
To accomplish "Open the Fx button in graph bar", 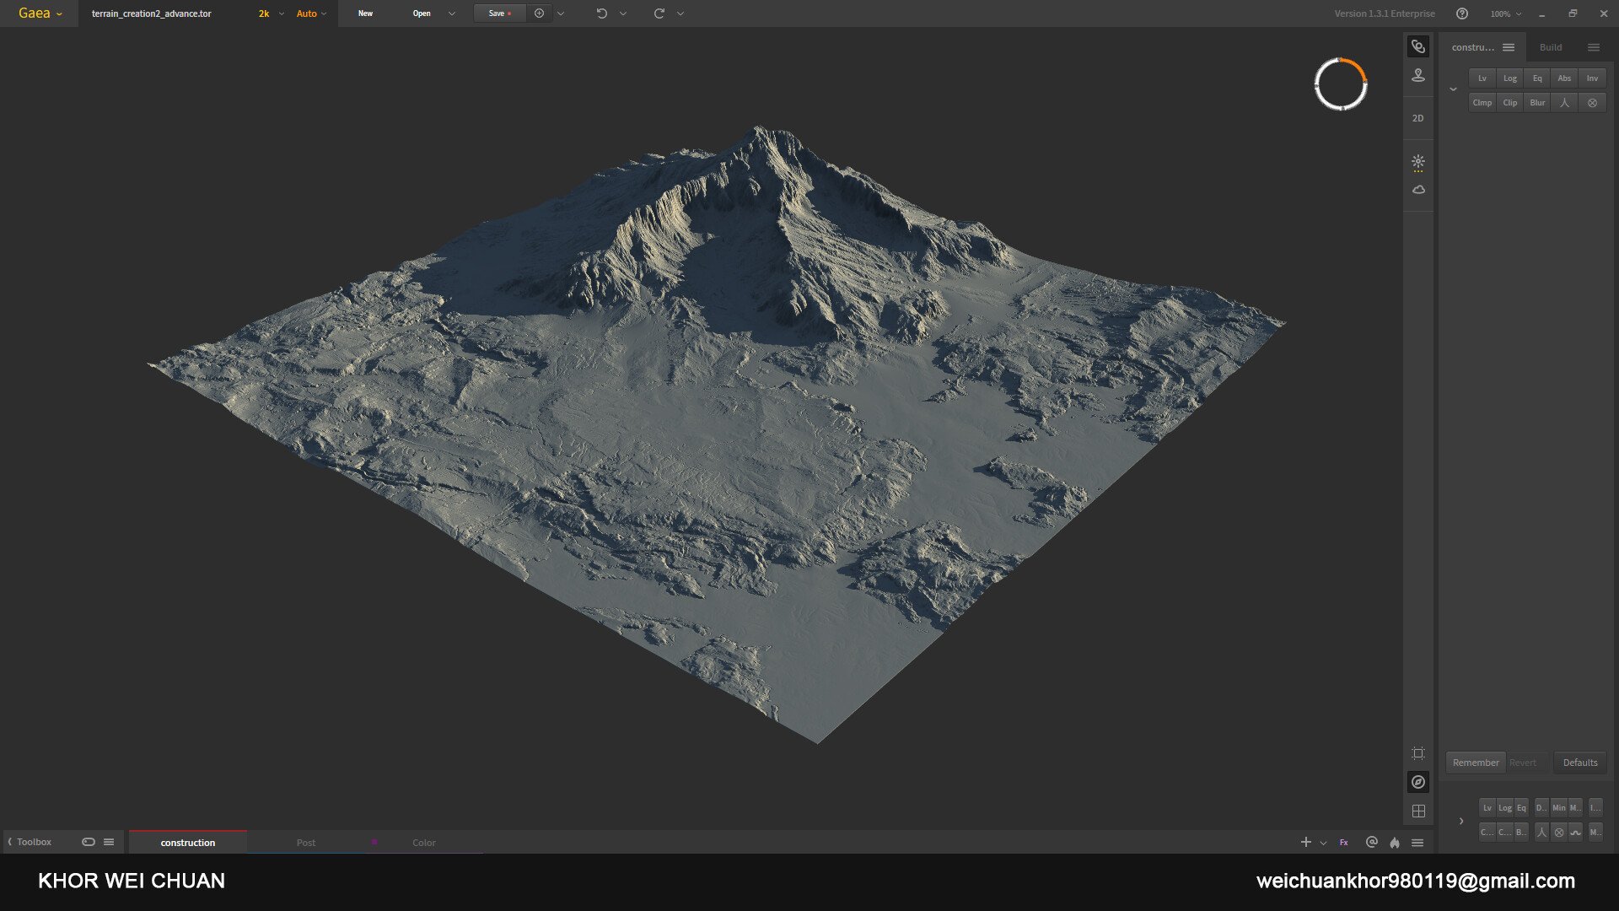I will pos(1344,843).
